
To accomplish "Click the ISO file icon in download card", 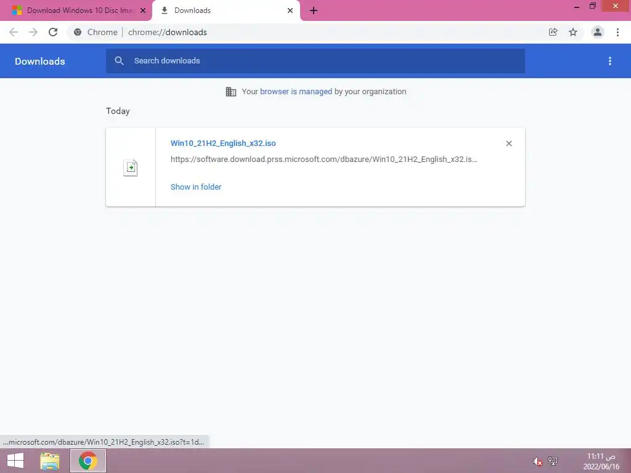I will click(x=131, y=168).
